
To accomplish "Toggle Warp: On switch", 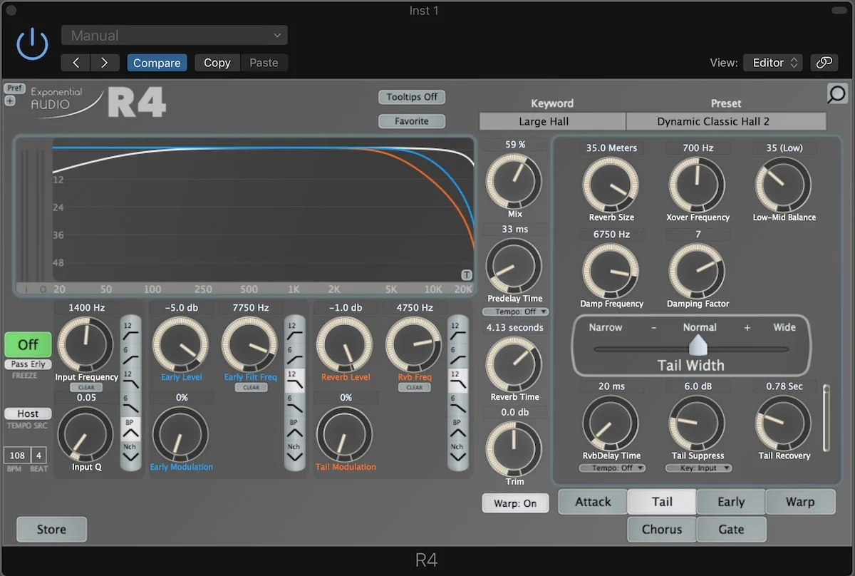I will pyautogui.click(x=515, y=503).
